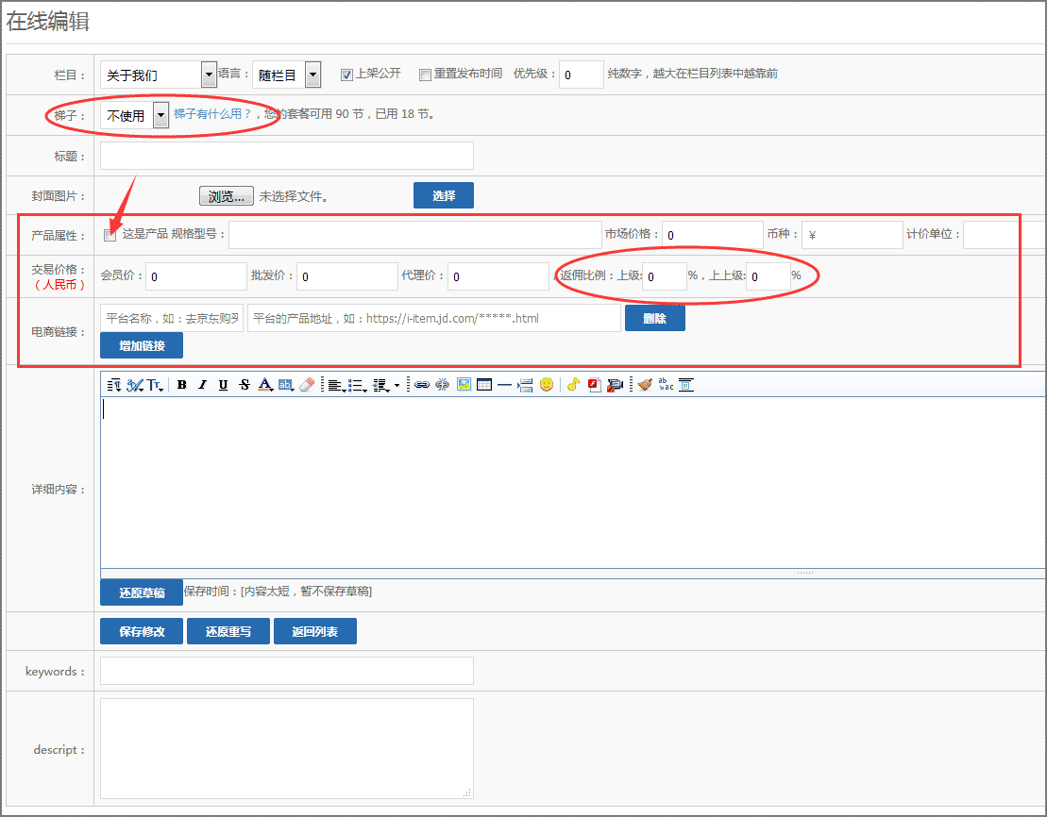
Task: Open the text color tool
Action: click(x=265, y=385)
